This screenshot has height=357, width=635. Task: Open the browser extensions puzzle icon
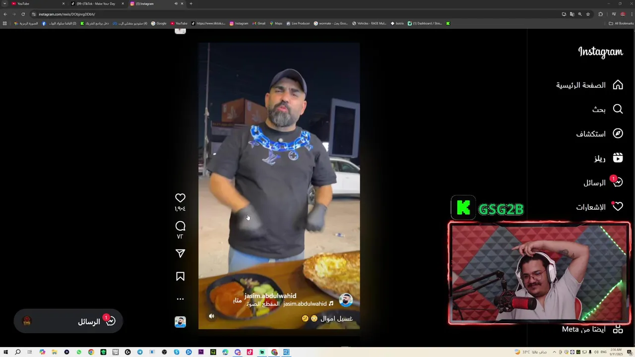[x=600, y=14]
